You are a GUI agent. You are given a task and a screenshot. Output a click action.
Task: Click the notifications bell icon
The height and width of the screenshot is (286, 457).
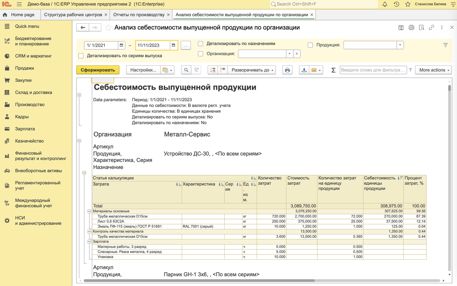[385, 4]
